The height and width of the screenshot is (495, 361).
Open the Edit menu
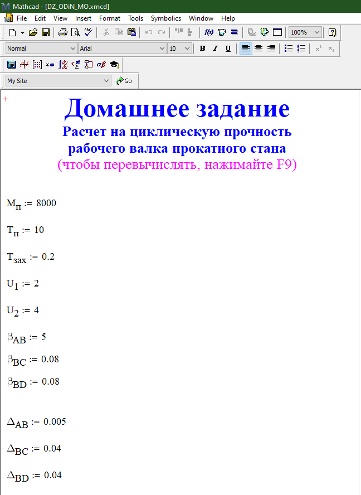click(40, 18)
